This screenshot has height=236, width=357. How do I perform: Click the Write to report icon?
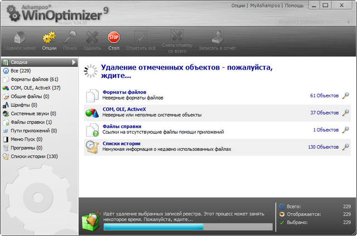217,37
